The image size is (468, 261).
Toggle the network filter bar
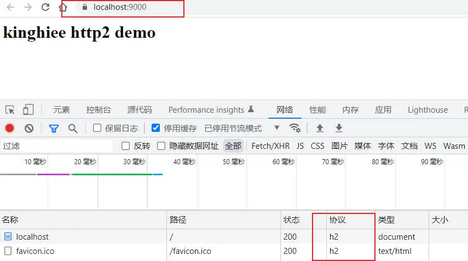(x=54, y=129)
